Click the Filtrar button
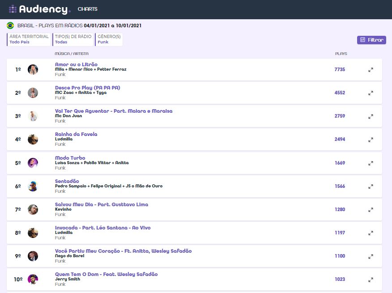Image resolution: width=392 pixels, height=293 pixels. pyautogui.click(x=371, y=40)
